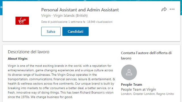The height and width of the screenshot is (102, 182).
Task: Open the People Team poster name
Action: [x=131, y=84]
